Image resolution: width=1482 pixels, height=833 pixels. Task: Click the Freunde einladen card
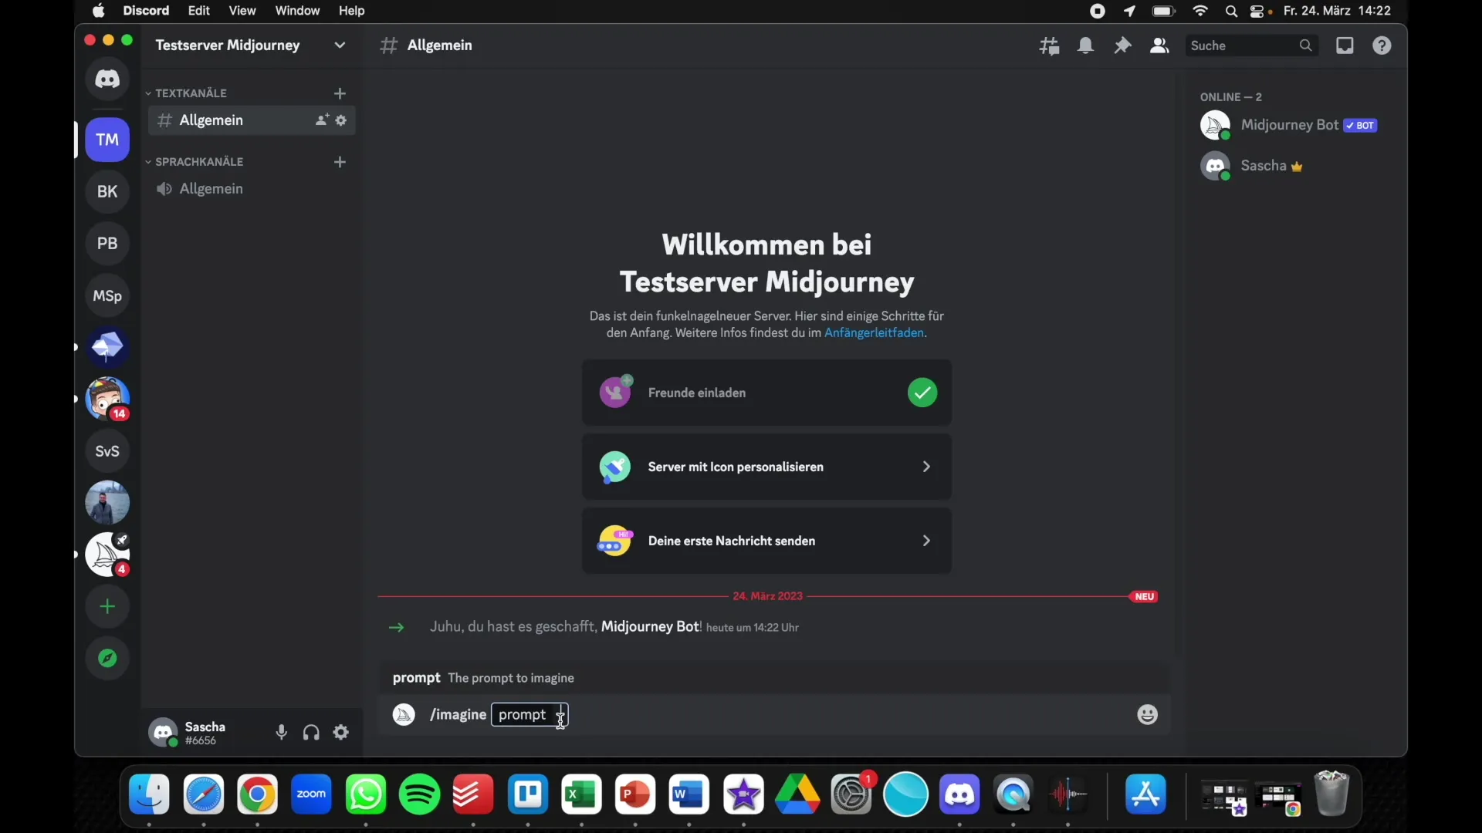tap(766, 393)
